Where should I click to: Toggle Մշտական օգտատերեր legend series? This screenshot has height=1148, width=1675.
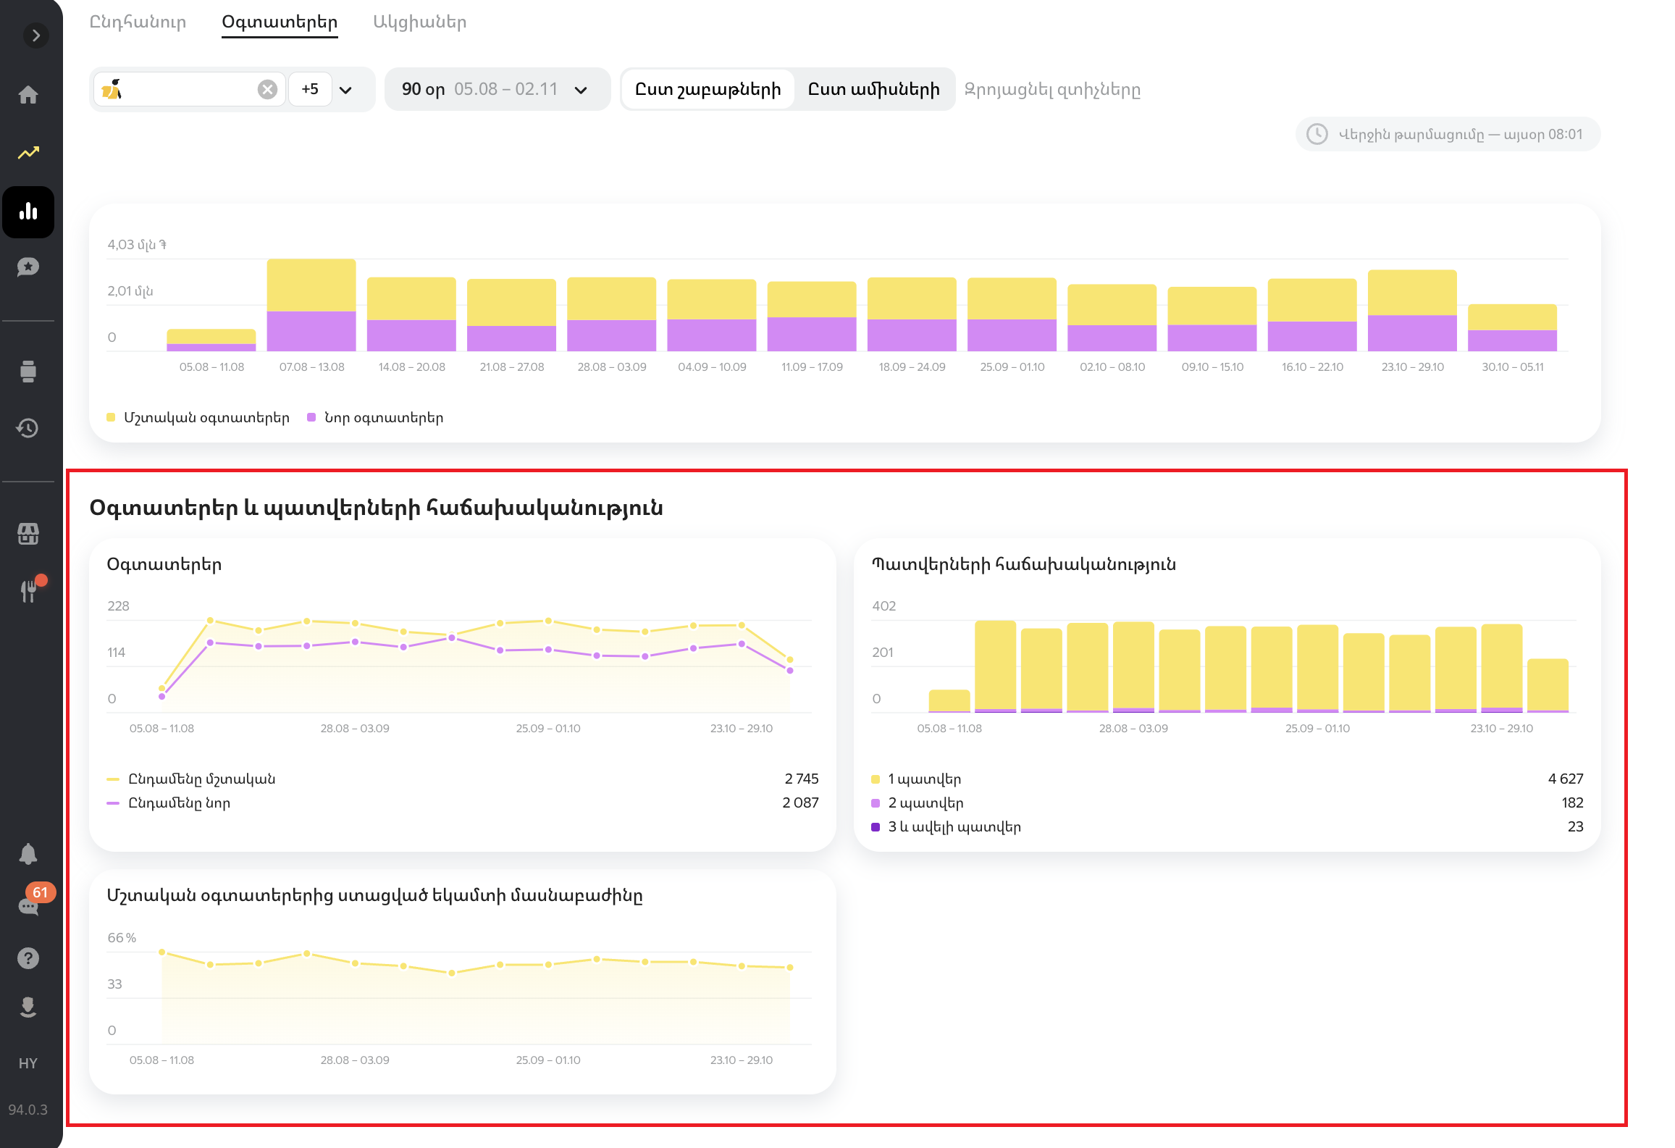click(198, 418)
